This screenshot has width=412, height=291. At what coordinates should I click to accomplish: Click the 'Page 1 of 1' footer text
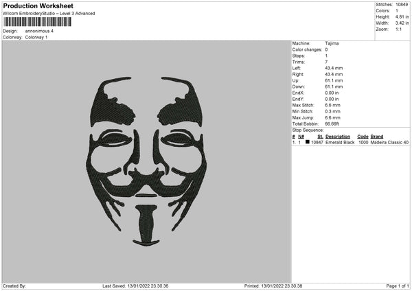(398, 286)
